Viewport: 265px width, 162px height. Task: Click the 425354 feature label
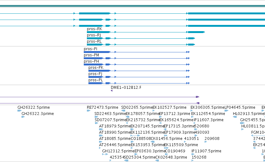(x=117, y=157)
